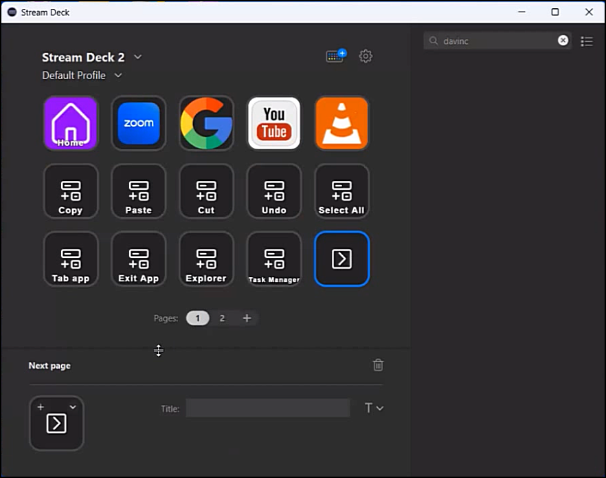Screen dimensions: 606x478
Task: Click the Stream Deck title bar app icon
Action: click(12, 12)
